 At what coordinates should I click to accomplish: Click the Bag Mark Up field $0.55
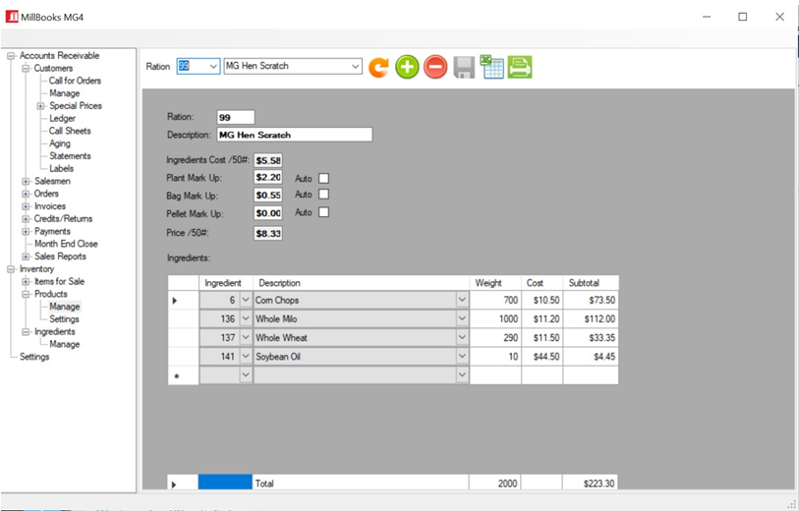click(268, 196)
